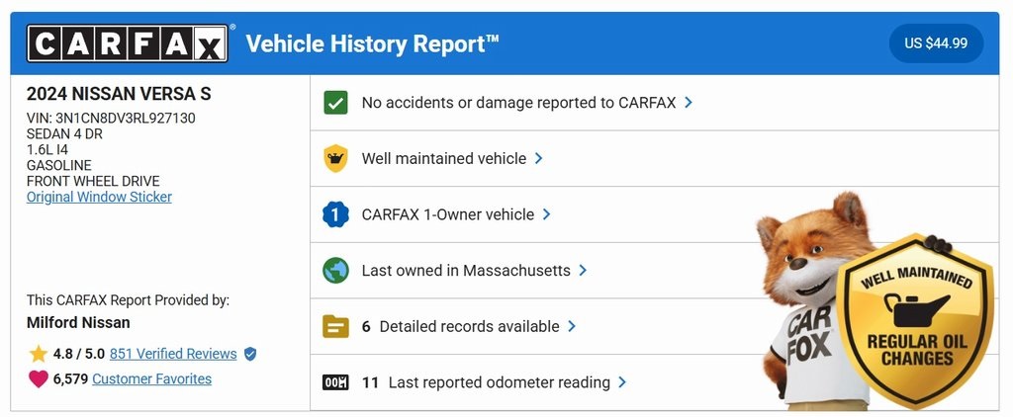Click the pink heart favorites icon
The image size is (1013, 417).
coord(39,378)
